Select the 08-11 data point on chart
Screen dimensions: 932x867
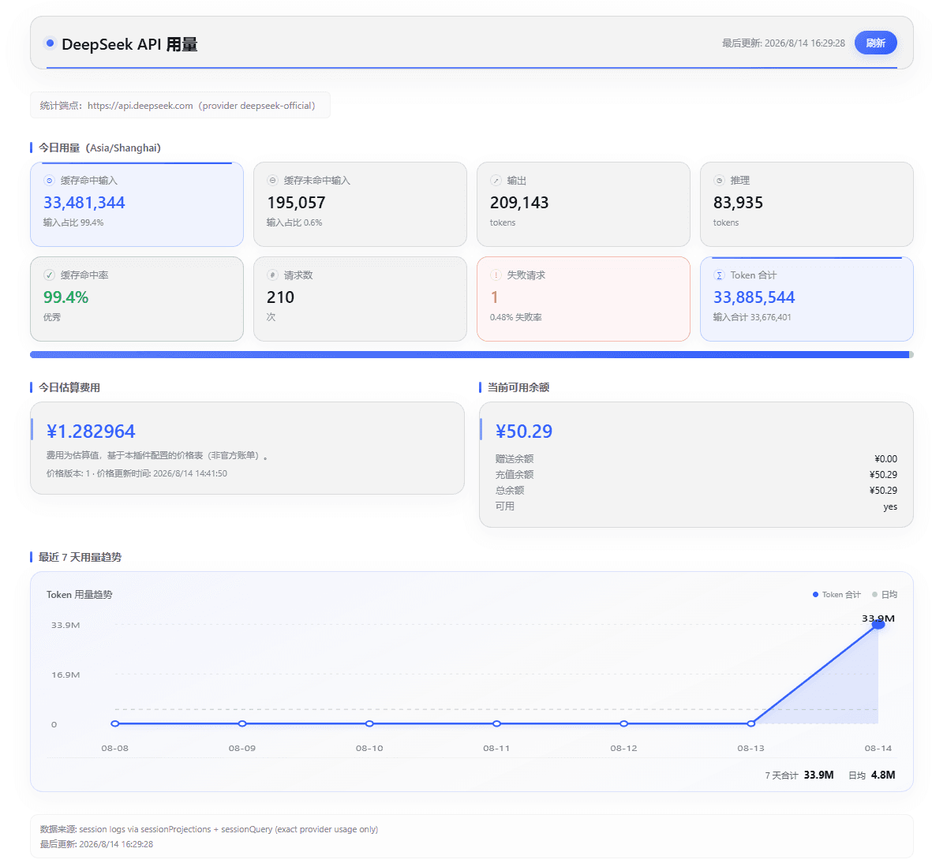[x=496, y=723]
